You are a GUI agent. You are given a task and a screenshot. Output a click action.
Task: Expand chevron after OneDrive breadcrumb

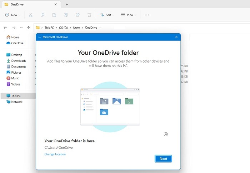tap(100, 28)
